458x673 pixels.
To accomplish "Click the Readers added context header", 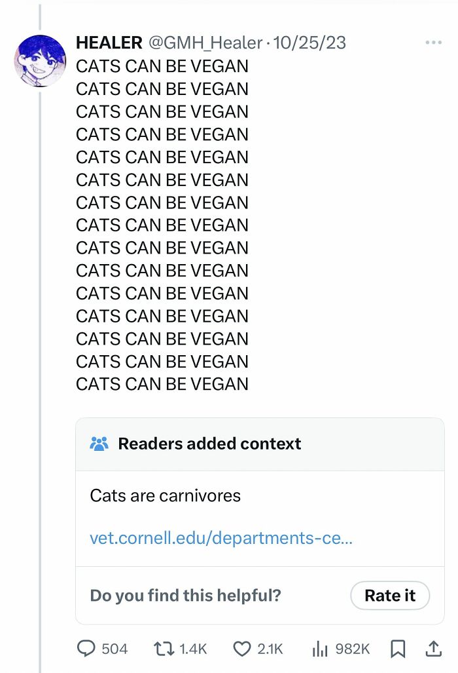I will 208,444.
